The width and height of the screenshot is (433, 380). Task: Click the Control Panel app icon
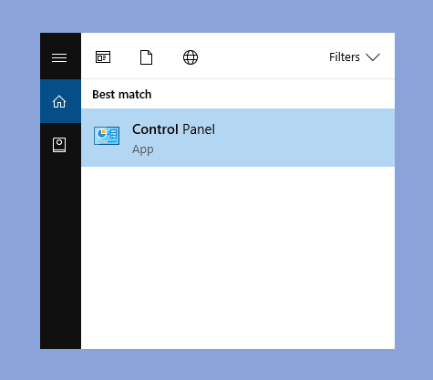pyautogui.click(x=107, y=136)
